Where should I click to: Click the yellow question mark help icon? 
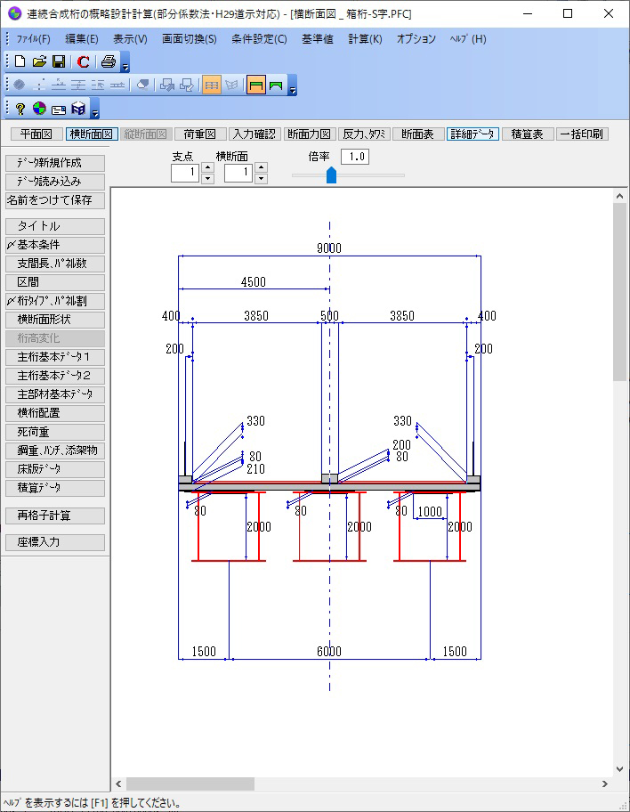[x=20, y=109]
